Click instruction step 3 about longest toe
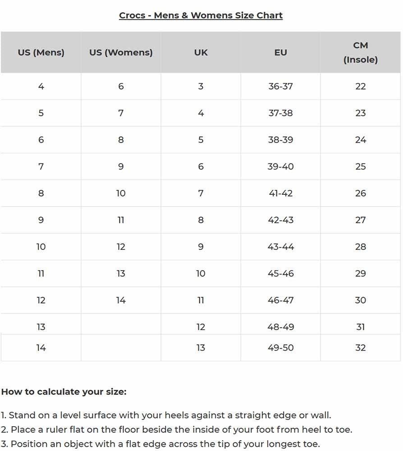403x451 pixels. tap(160, 444)
